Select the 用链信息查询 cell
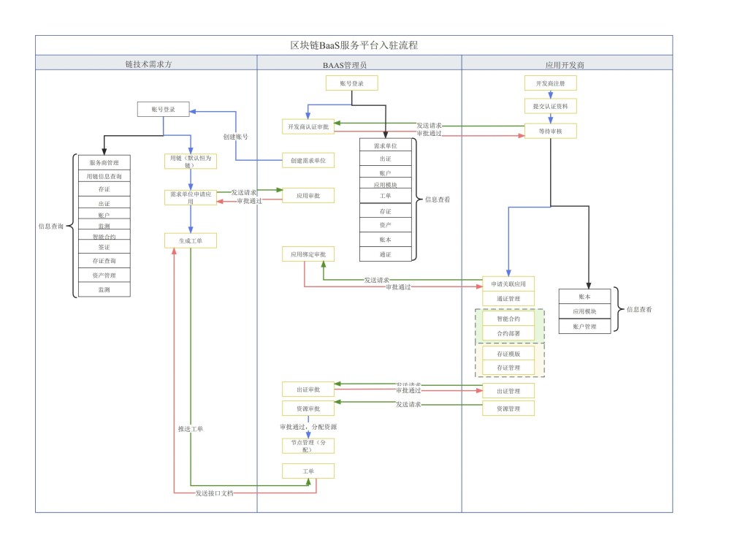 coord(104,176)
